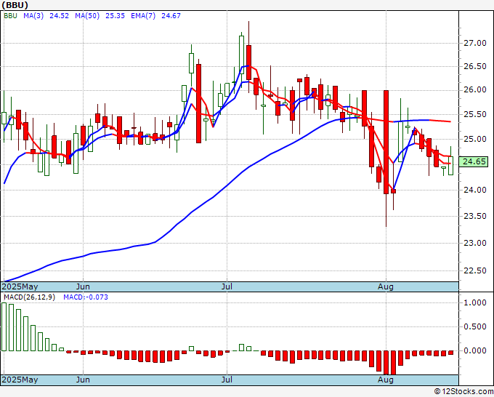Click the Aug label on price chart axis
494x397 pixels.
[x=386, y=286]
